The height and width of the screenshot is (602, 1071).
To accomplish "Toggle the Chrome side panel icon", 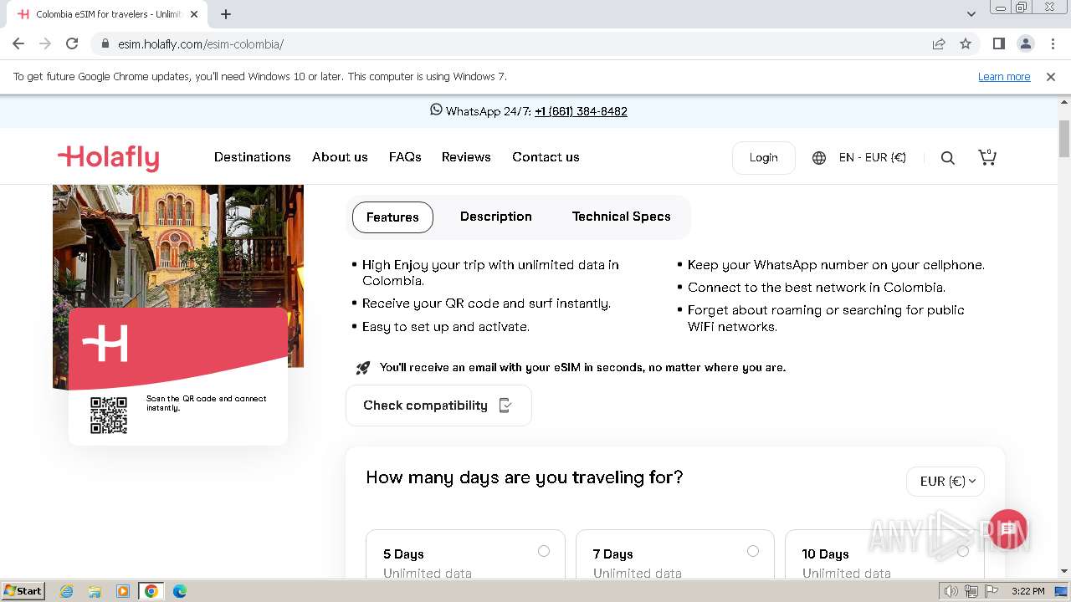I will [998, 43].
